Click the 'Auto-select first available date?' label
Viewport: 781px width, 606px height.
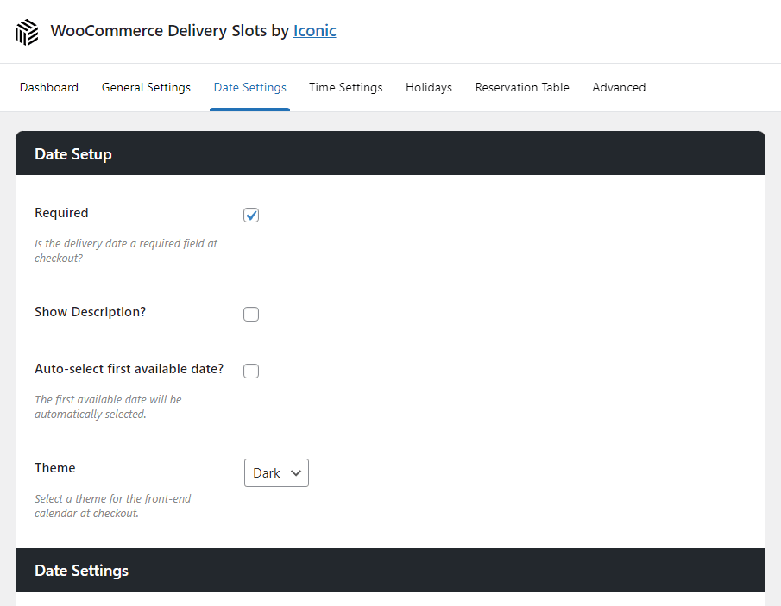[x=129, y=369]
